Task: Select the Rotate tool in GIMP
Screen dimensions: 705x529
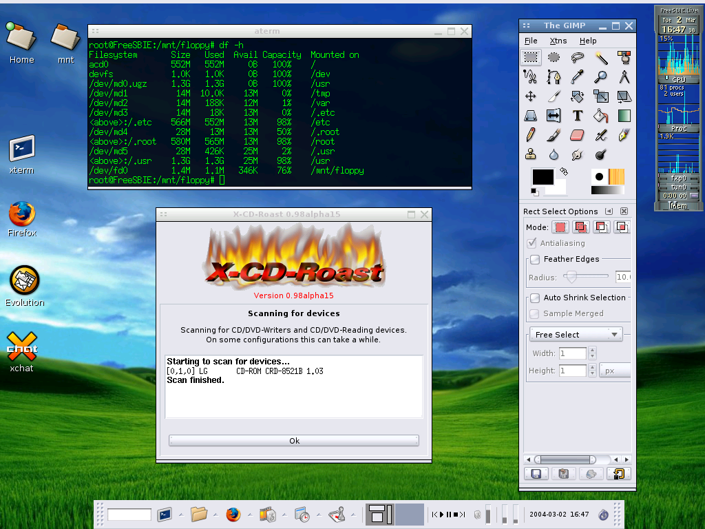Action: click(x=578, y=96)
